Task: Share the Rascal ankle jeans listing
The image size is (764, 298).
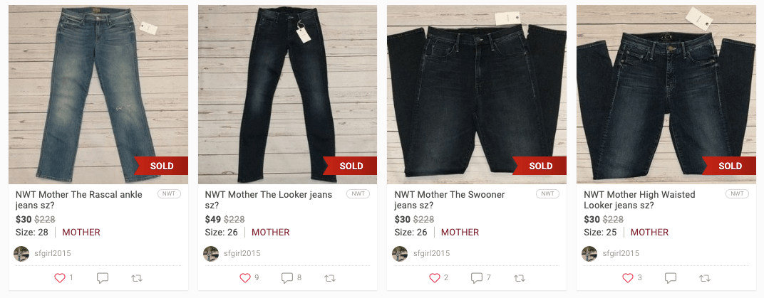Action: click(x=138, y=278)
